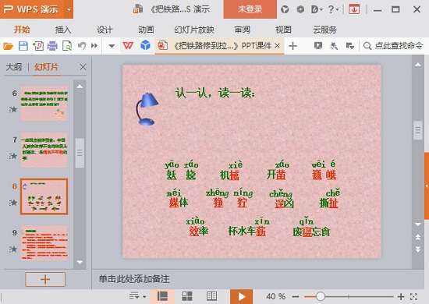Click the 未登录 login button

click(x=250, y=9)
